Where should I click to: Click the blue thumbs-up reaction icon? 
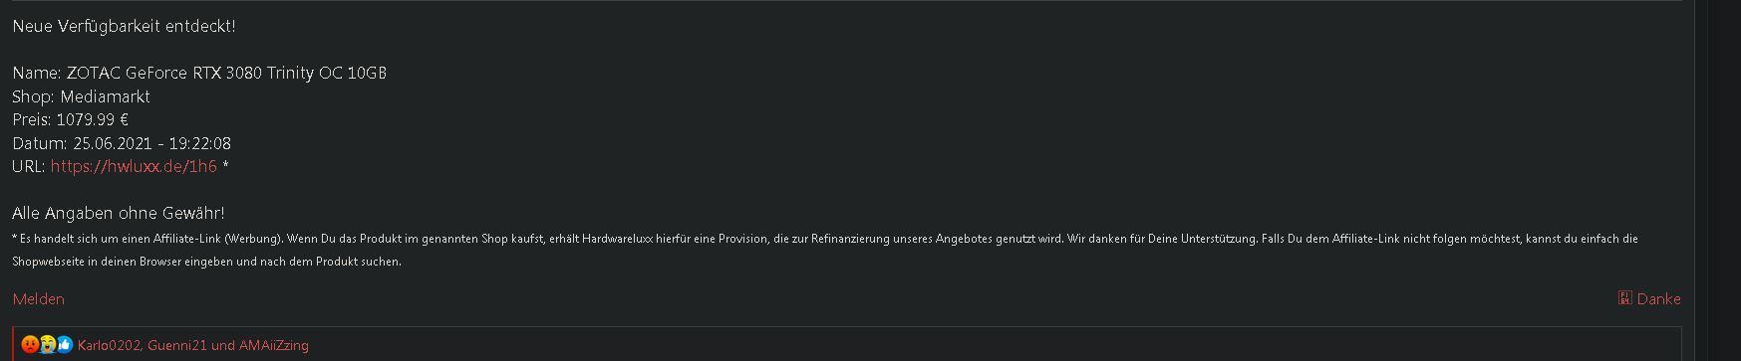[65, 345]
